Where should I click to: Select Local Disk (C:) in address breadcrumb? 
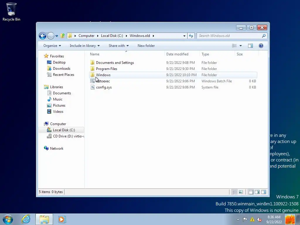[x=112, y=36]
